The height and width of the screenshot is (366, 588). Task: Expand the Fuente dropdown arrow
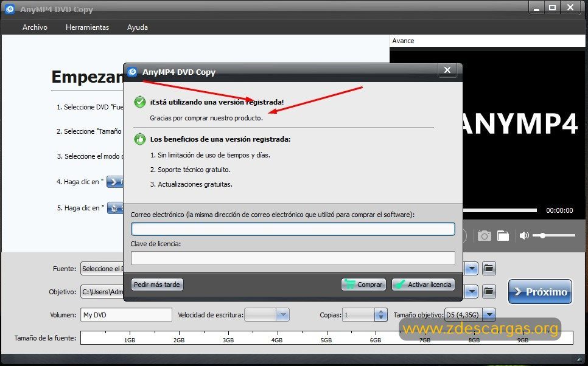point(471,268)
